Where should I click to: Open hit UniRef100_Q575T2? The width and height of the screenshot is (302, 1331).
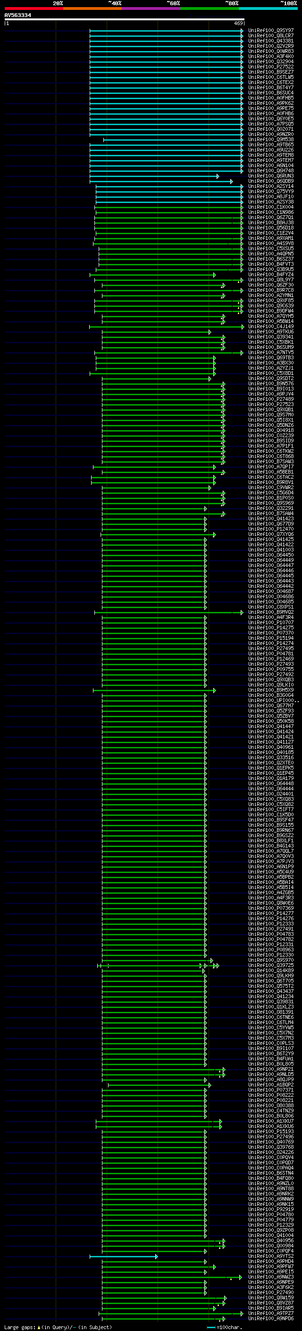(x=271, y=986)
